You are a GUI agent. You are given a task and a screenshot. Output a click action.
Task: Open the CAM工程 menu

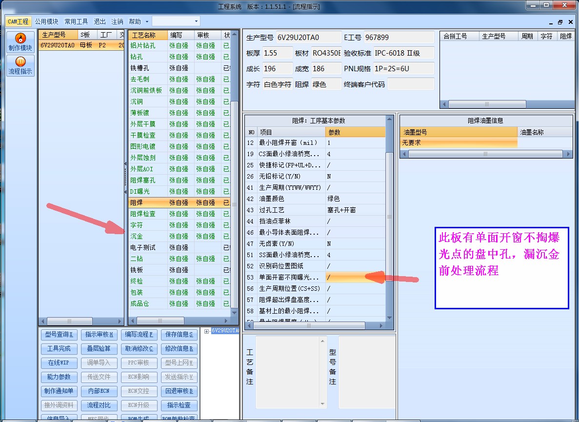[18, 21]
